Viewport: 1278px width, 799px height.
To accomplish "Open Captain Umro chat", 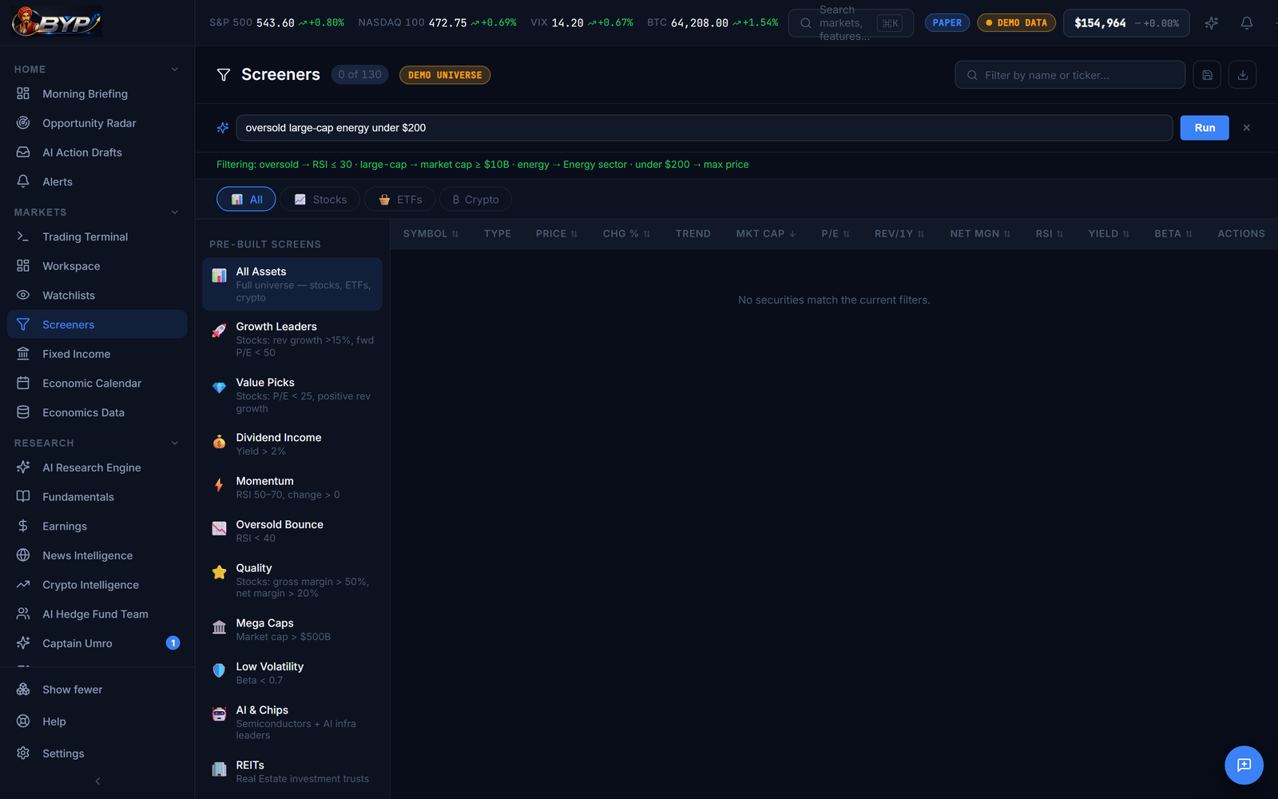I will [97, 643].
